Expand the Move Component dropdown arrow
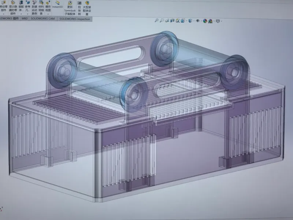This screenshot has height=220, width=293. (4, 14)
